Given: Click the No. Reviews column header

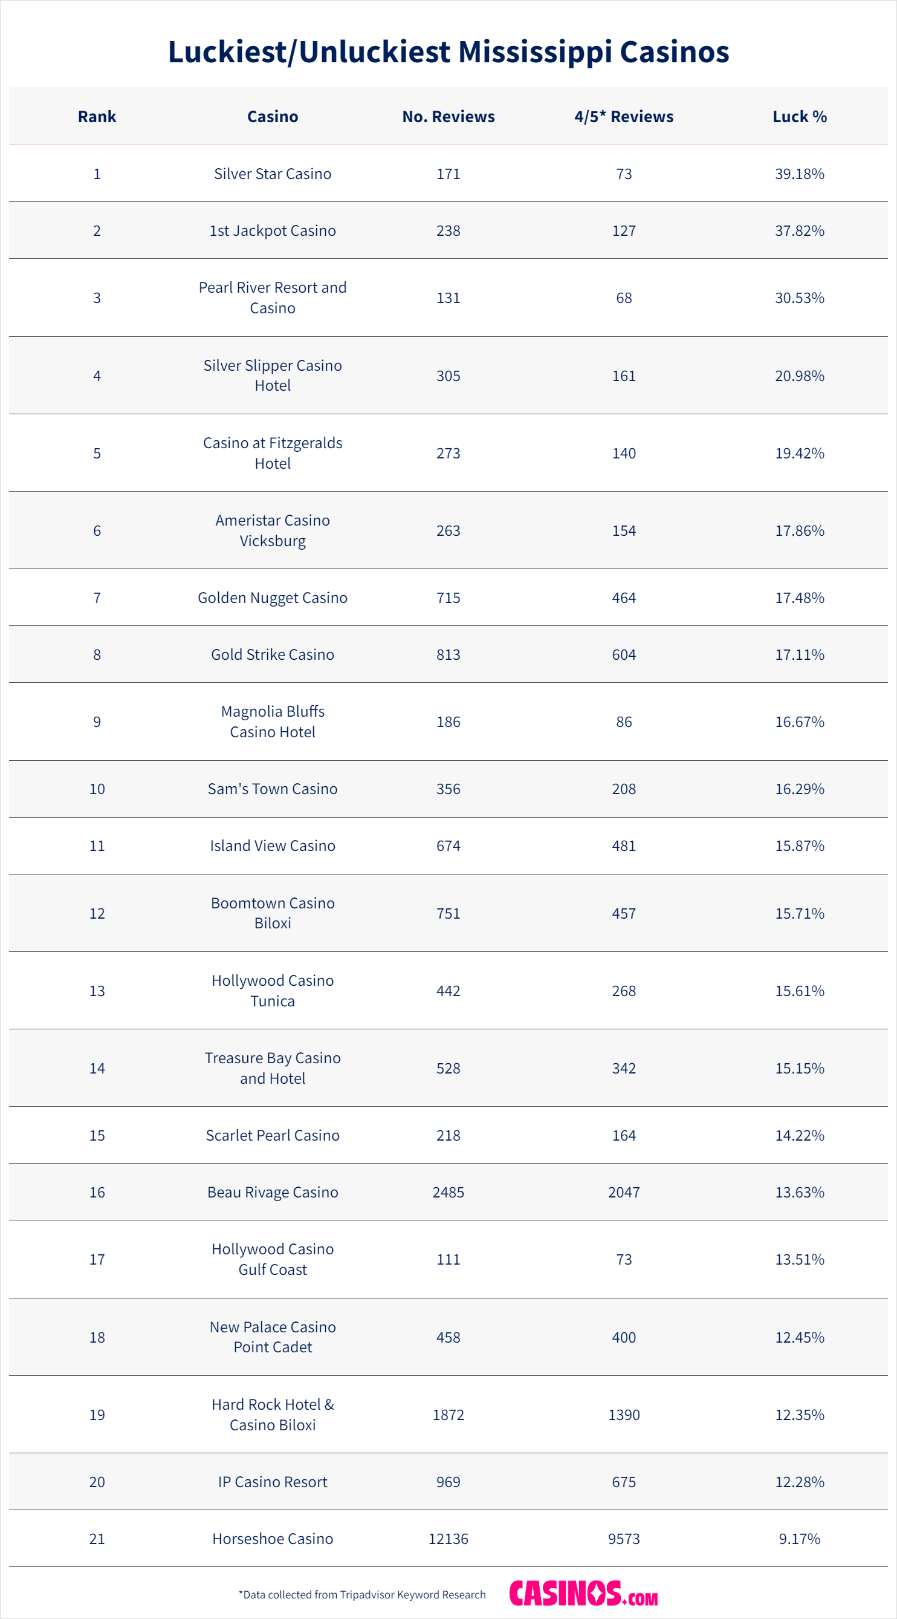Looking at the screenshot, I should pos(448,116).
